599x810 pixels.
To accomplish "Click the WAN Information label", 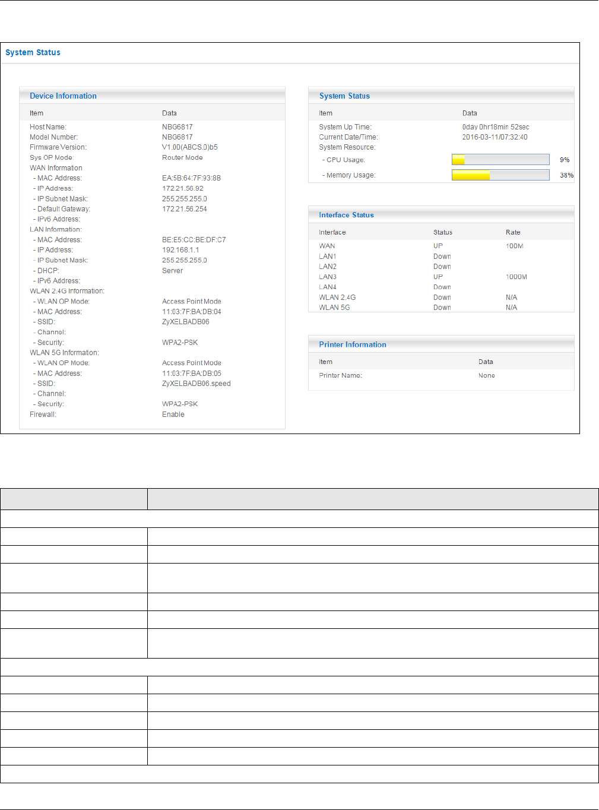I will 56,168.
